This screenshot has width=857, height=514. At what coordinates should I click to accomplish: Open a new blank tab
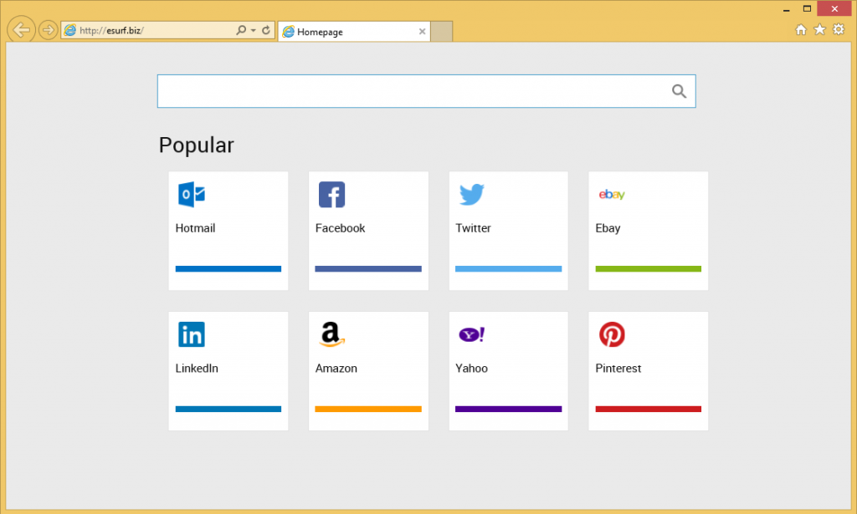click(x=442, y=32)
